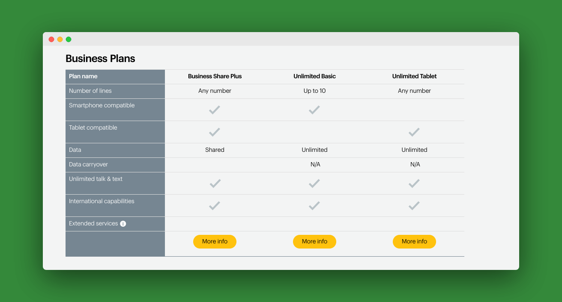562x302 pixels.
Task: Select the Business Share Plus column header
Action: (x=215, y=77)
